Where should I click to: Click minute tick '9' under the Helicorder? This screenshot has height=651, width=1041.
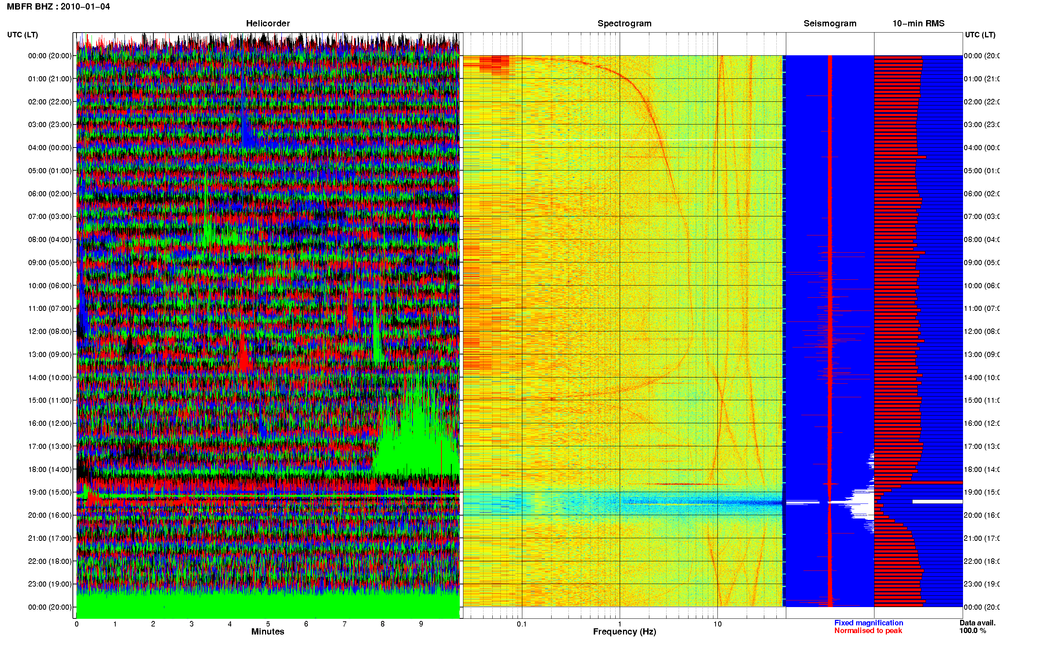click(x=421, y=624)
